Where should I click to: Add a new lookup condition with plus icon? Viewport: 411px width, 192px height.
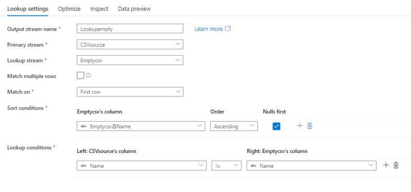click(x=386, y=165)
